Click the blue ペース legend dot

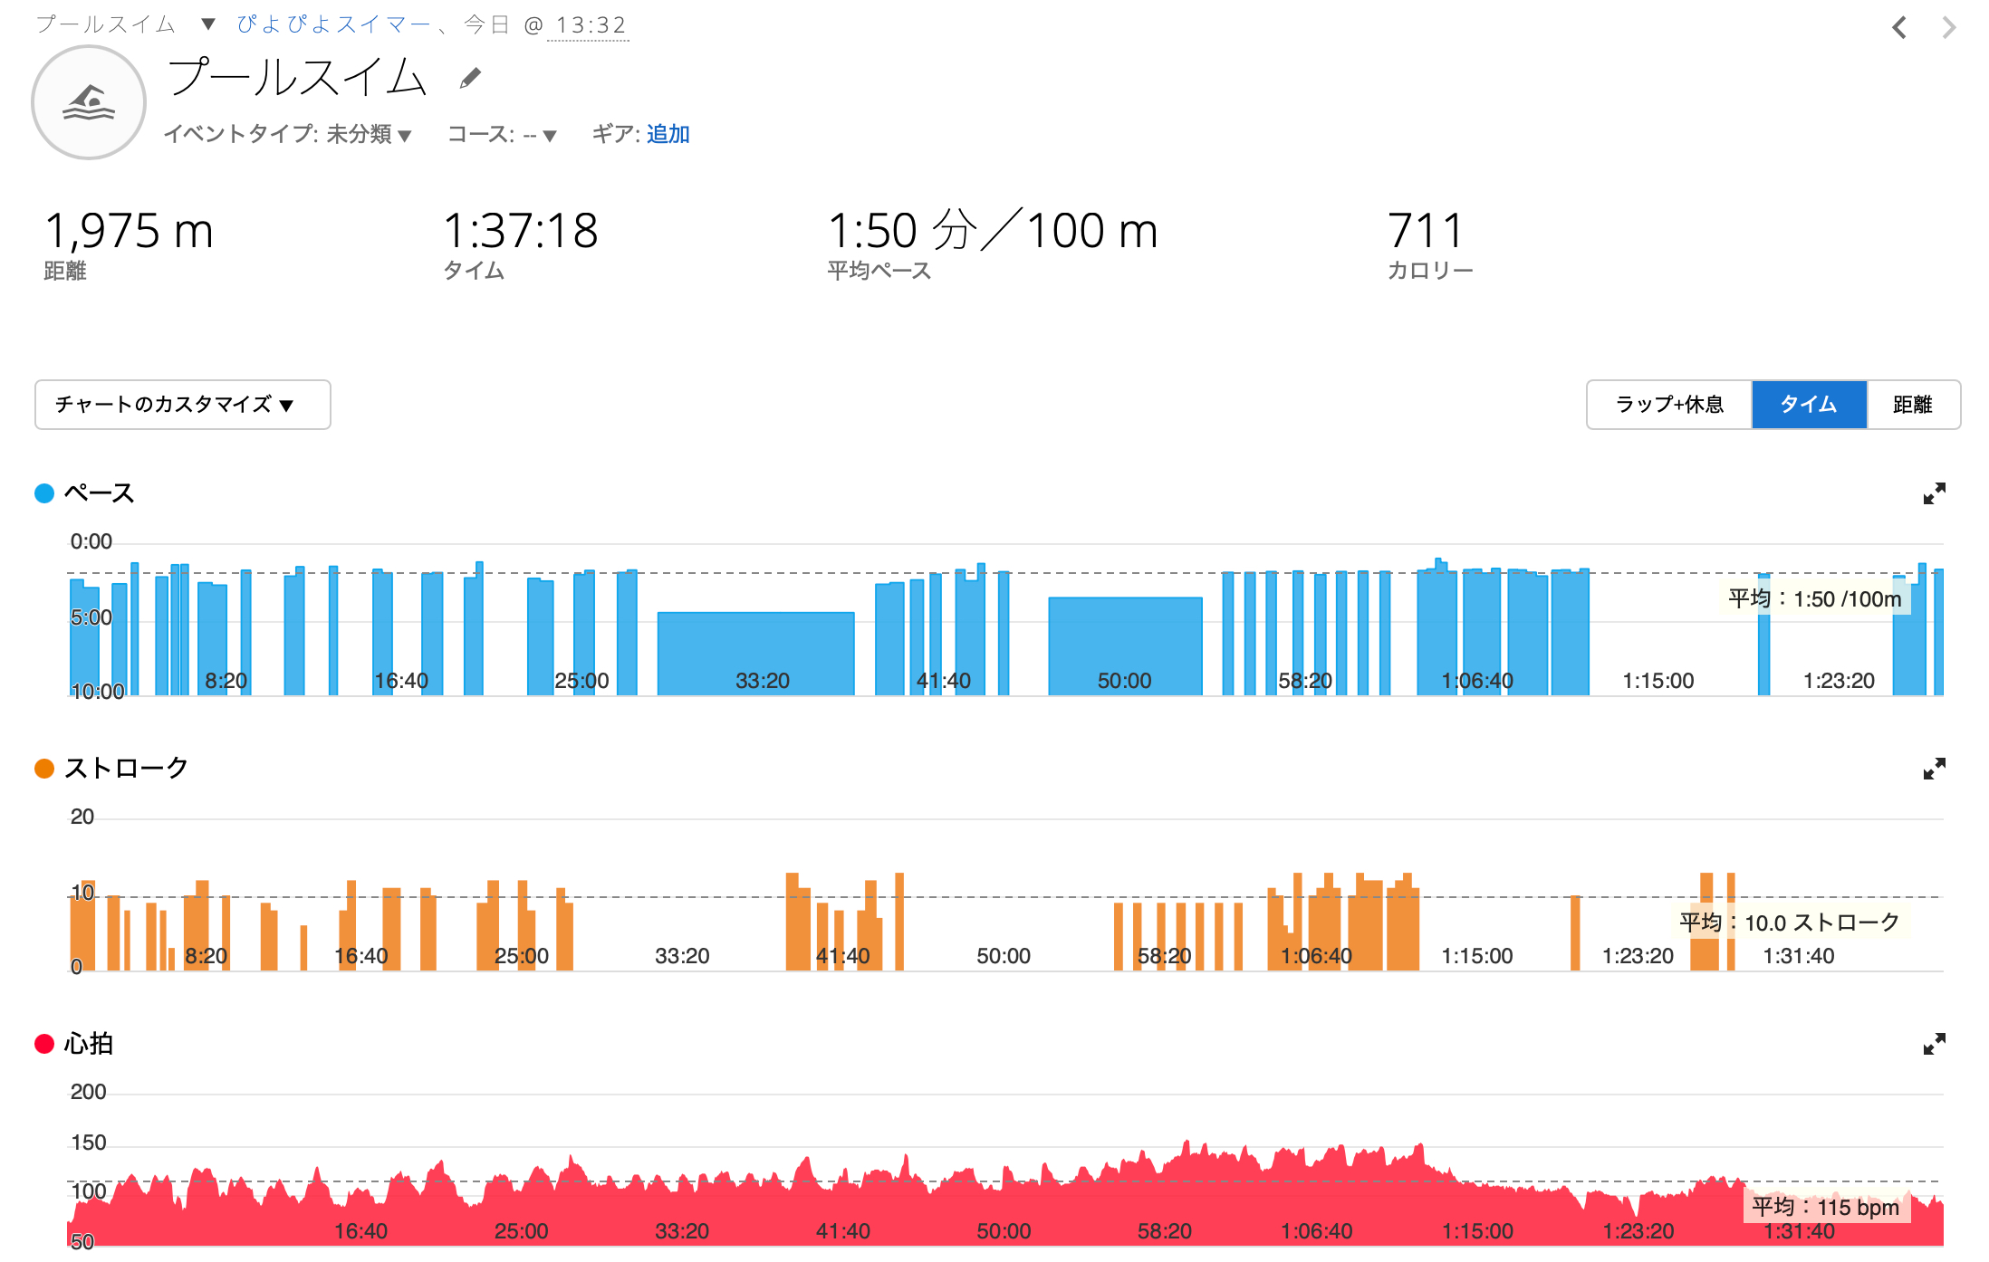(x=44, y=493)
